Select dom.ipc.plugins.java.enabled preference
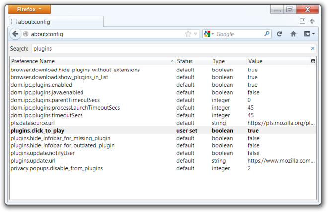This screenshot has width=328, height=212. 163,92
